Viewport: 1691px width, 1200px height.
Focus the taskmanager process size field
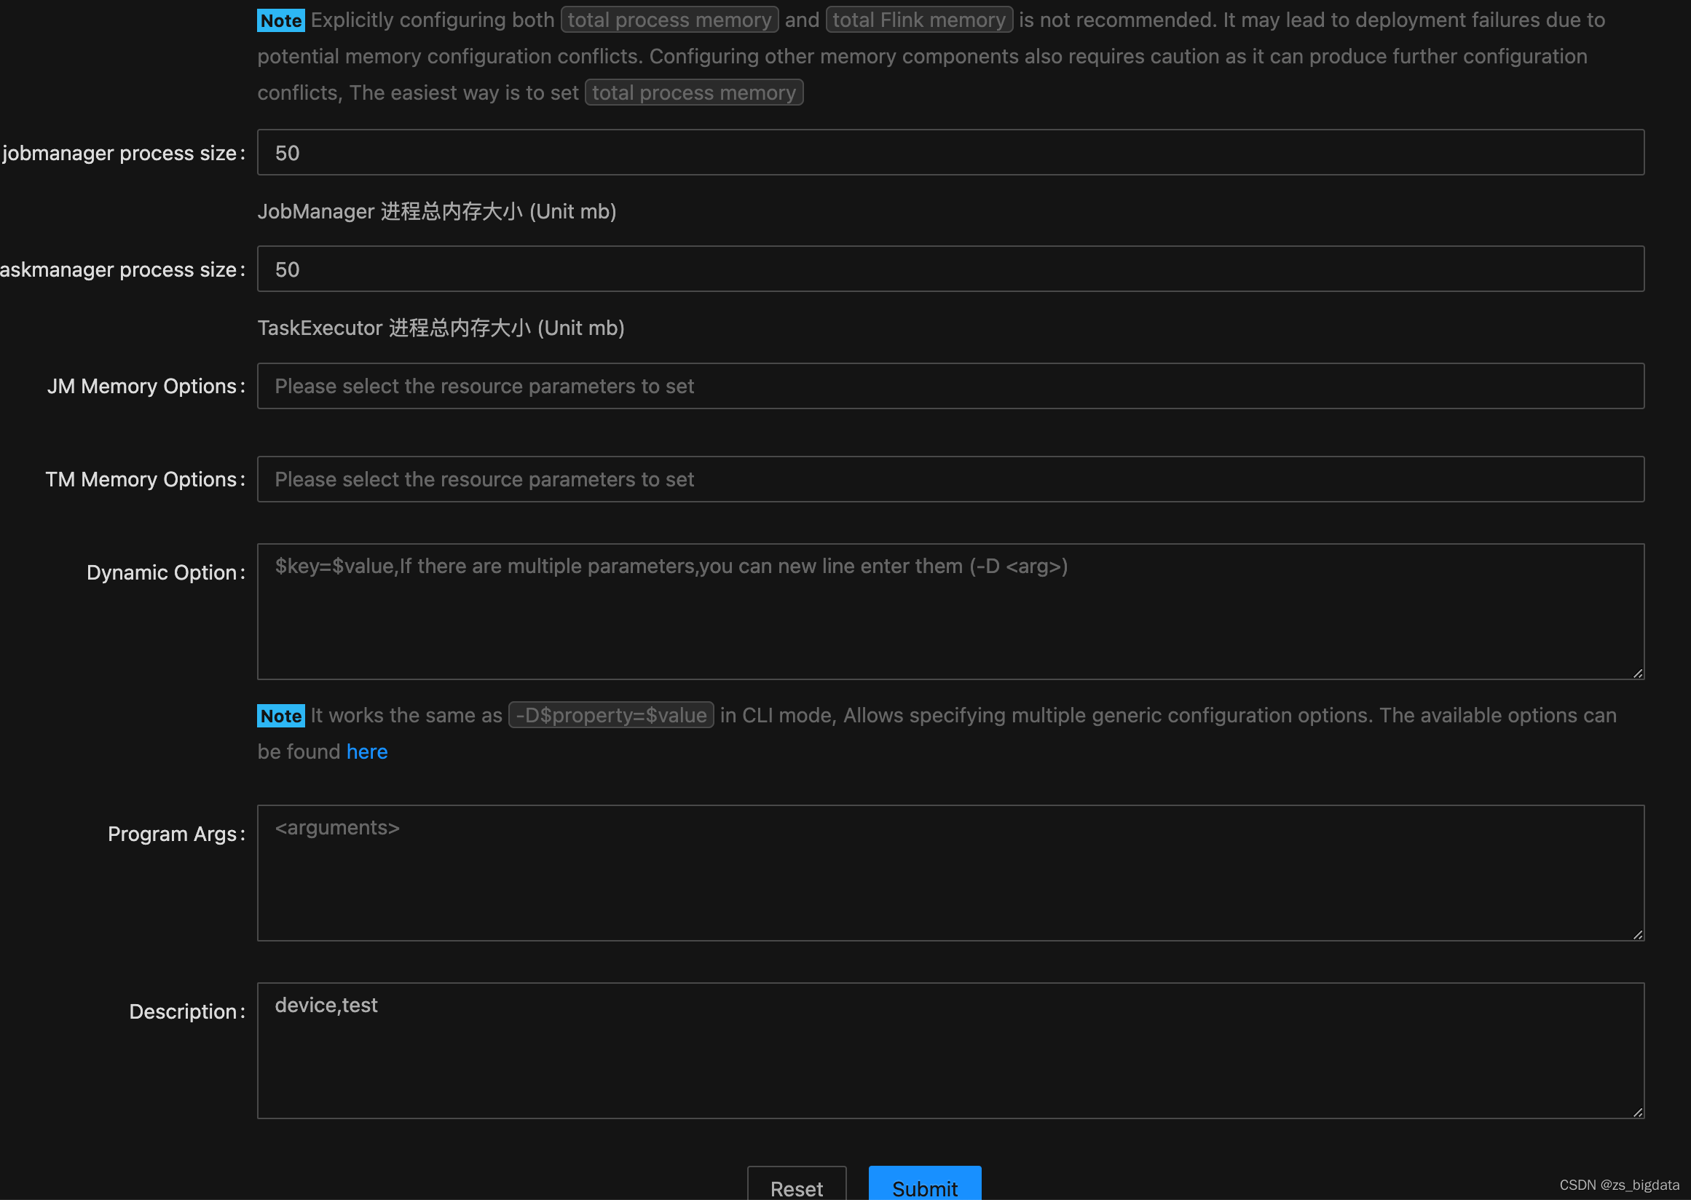[x=950, y=269]
